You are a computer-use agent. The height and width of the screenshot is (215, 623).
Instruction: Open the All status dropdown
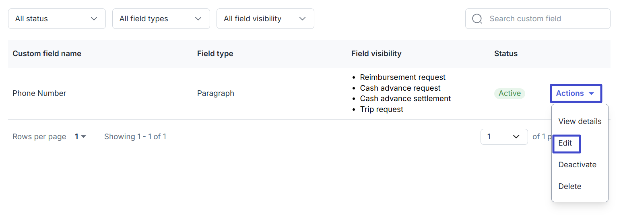[x=57, y=19]
